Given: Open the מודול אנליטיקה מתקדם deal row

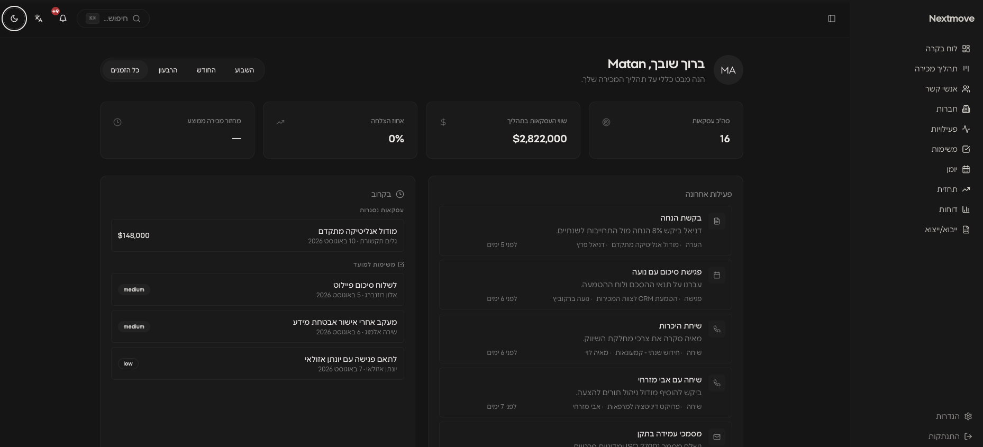Looking at the screenshot, I should click(x=258, y=235).
